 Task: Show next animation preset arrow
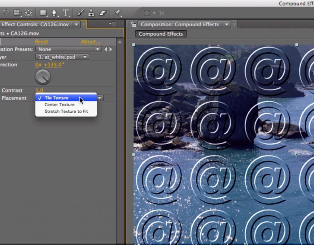click(x=111, y=49)
